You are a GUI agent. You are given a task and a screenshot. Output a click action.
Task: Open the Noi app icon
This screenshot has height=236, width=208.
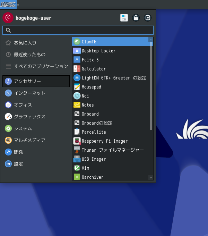77,96
